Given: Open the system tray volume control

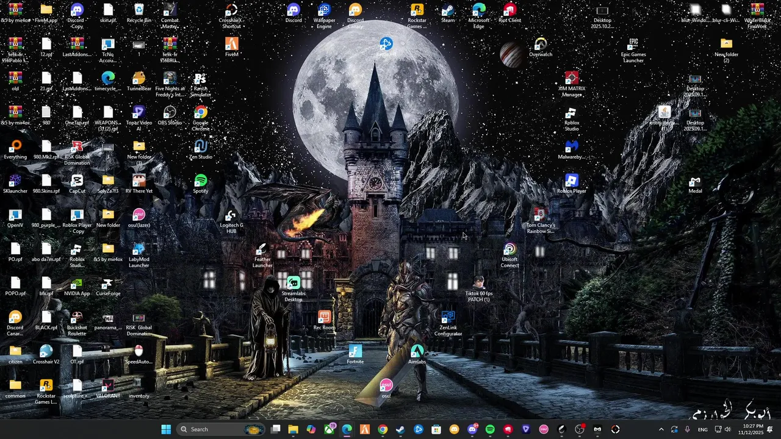Looking at the screenshot, I should click(x=727, y=429).
